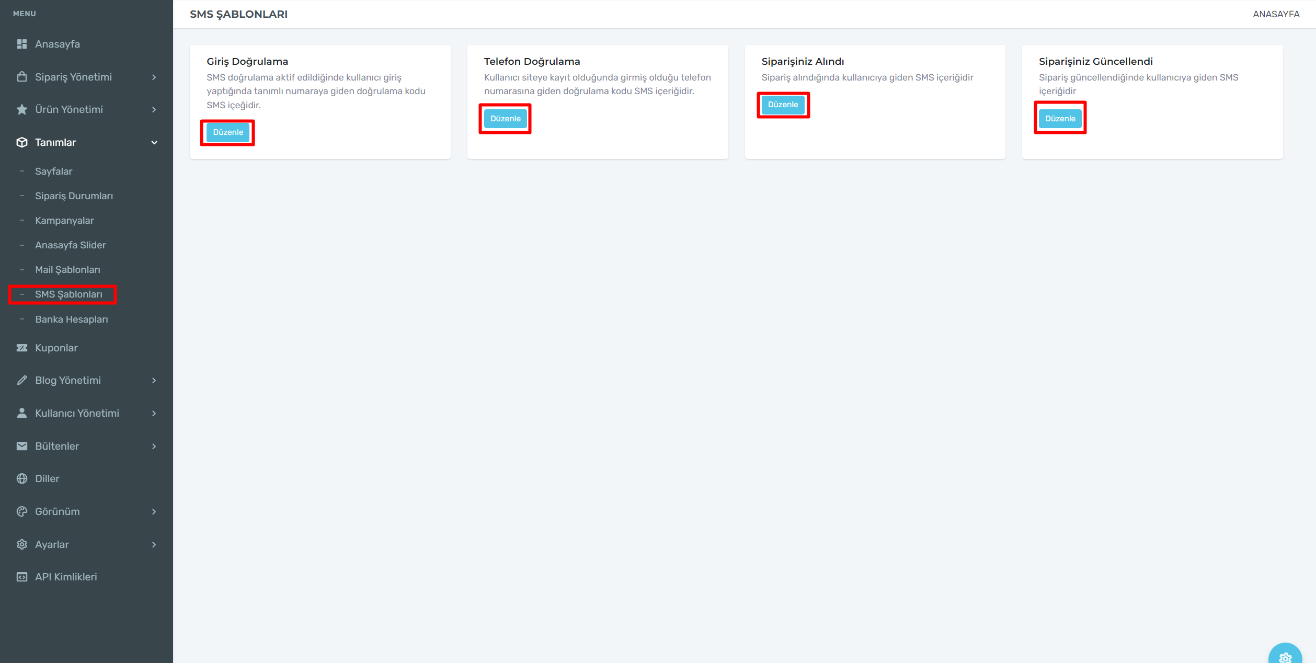
Task: Click the Kuponlar ticket icon
Action: (x=22, y=348)
